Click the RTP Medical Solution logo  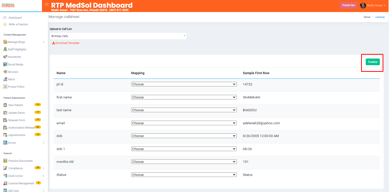tap(8, 5)
